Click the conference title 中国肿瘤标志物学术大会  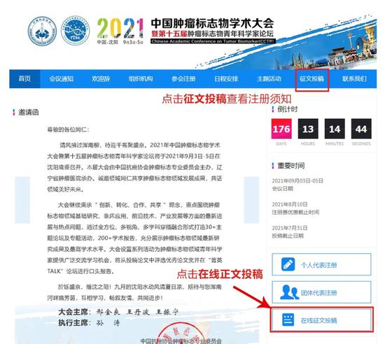(x=212, y=23)
